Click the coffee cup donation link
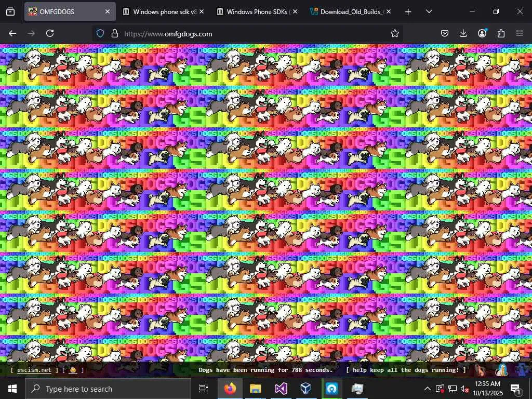 [73, 370]
